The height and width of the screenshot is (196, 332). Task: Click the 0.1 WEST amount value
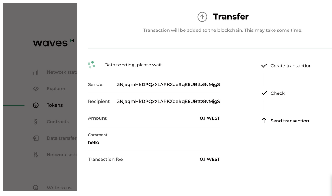pos(210,118)
